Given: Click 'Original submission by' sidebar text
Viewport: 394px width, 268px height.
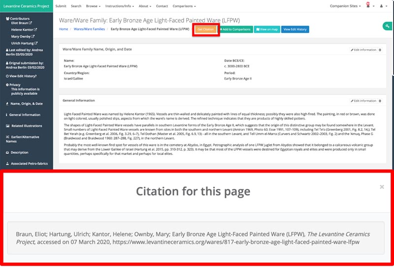Looking at the screenshot, I should tap(25, 65).
